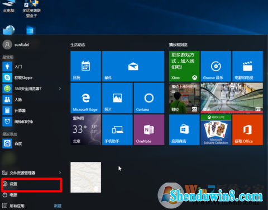Screen dimensions: 268x210
Task: Open the Movies & TV tile
Action: (247, 66)
